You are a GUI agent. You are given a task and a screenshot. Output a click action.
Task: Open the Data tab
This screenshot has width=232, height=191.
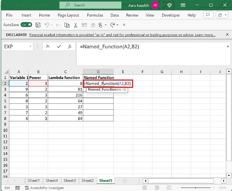tap(115, 15)
